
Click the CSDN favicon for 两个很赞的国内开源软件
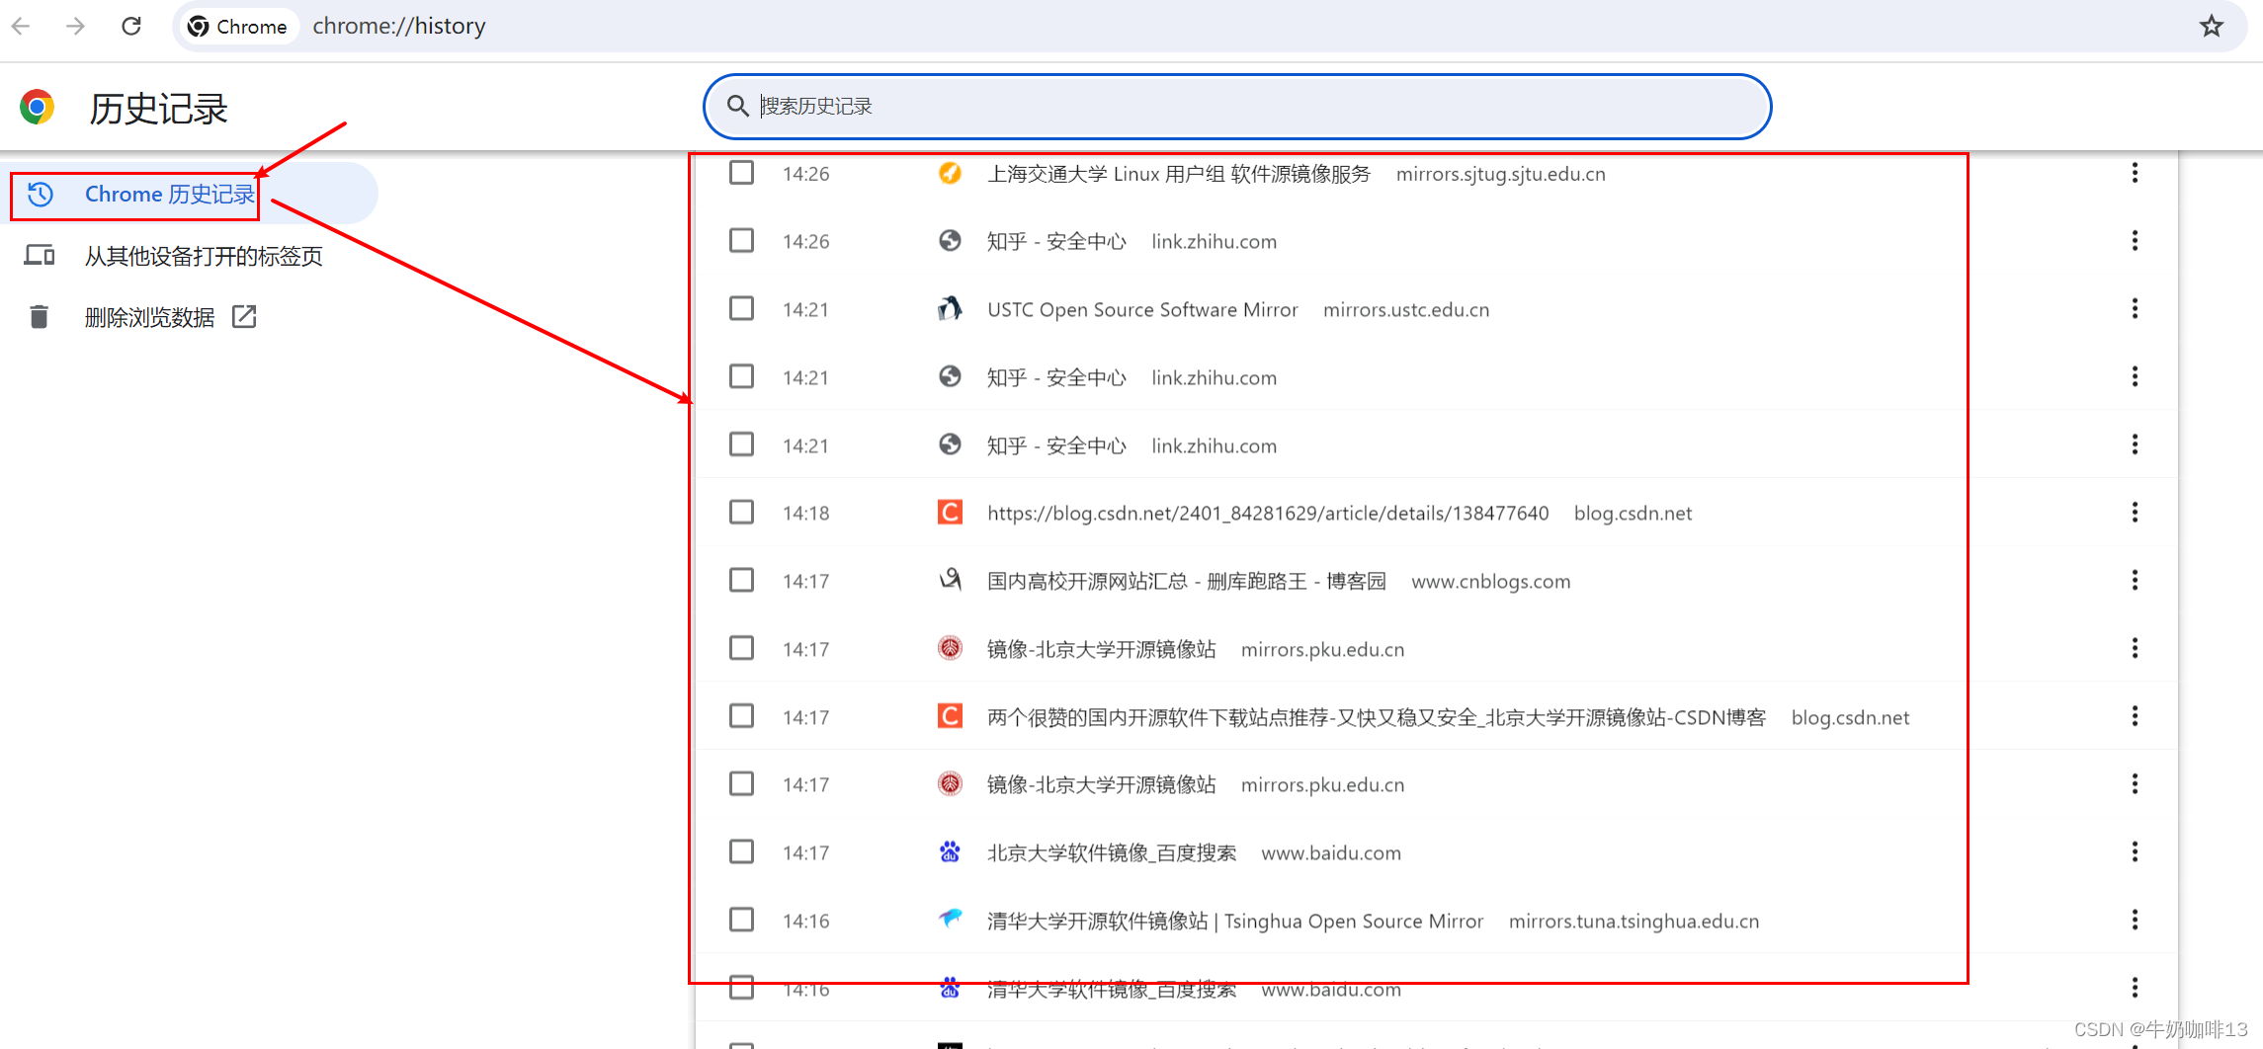tap(950, 716)
